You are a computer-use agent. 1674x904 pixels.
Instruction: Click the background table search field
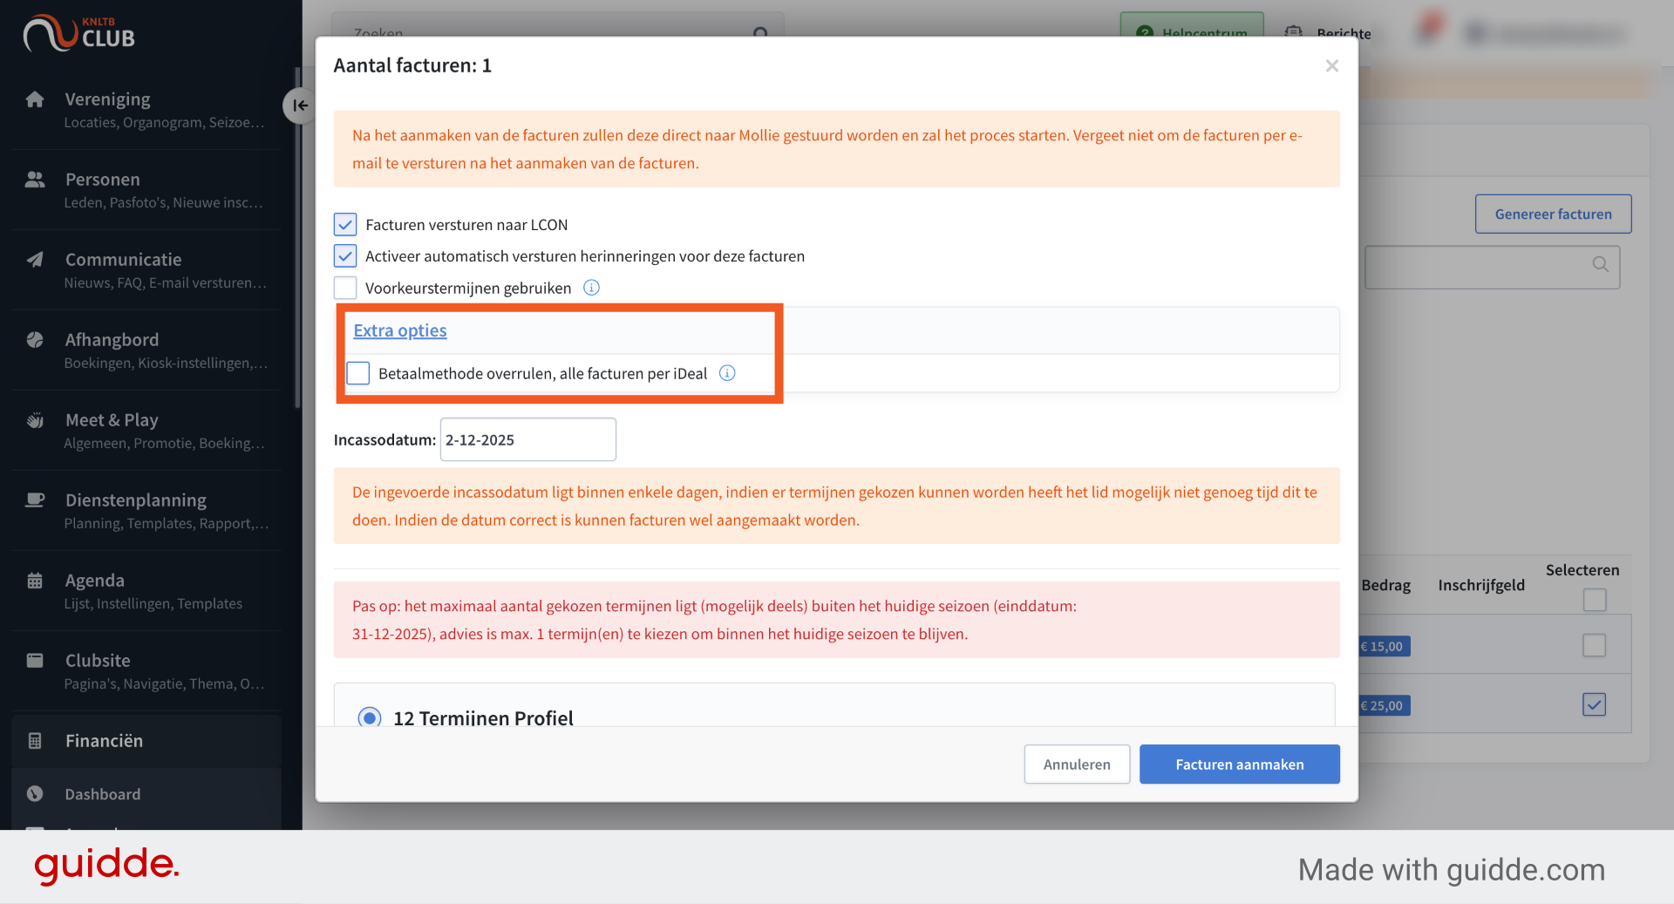click(1492, 267)
